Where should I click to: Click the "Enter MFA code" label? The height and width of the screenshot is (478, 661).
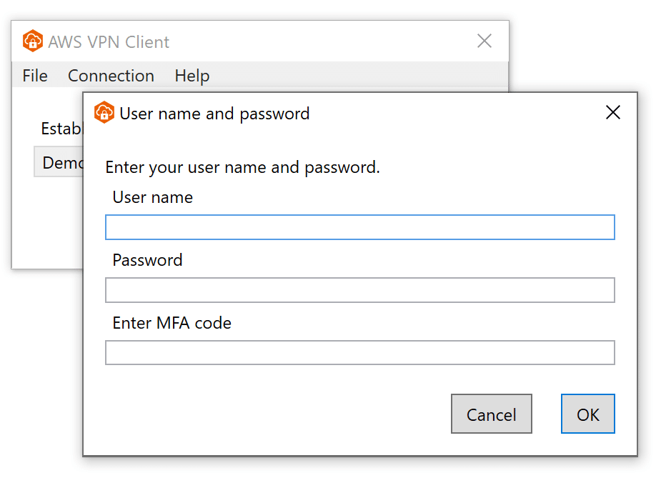point(172,323)
